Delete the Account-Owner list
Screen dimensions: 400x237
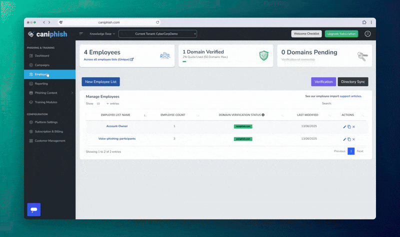(353, 127)
